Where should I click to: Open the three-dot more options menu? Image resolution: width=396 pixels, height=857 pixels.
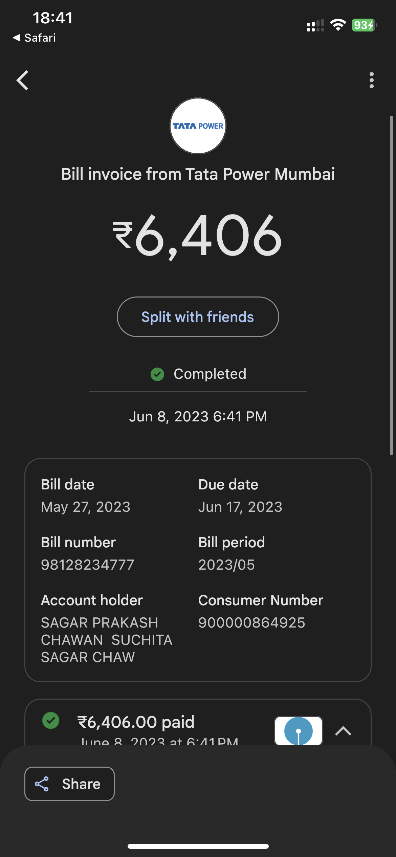(x=371, y=81)
